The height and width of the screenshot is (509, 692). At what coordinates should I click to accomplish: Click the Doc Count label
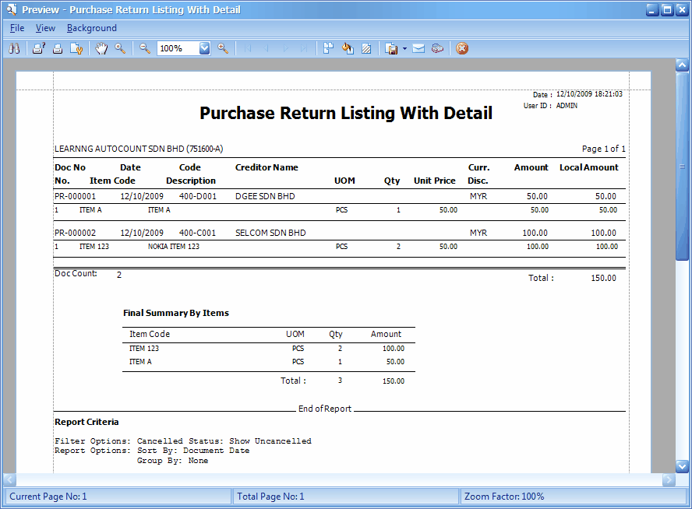76,273
